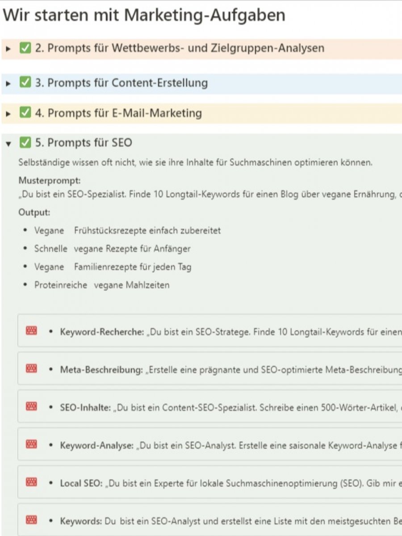Click the red keyboard icon beside Keyword-Analyse
402x536 pixels.
coord(31,444)
